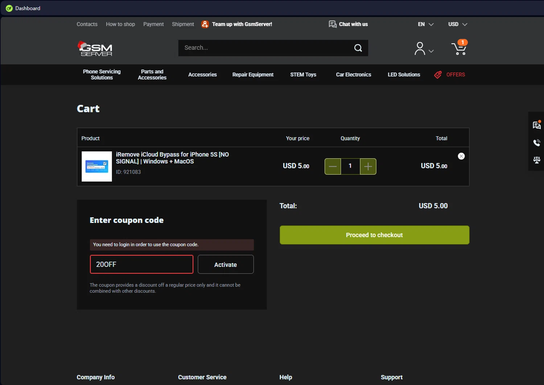The image size is (544, 385).
Task: Open the OFFERS link
Action: (456, 75)
